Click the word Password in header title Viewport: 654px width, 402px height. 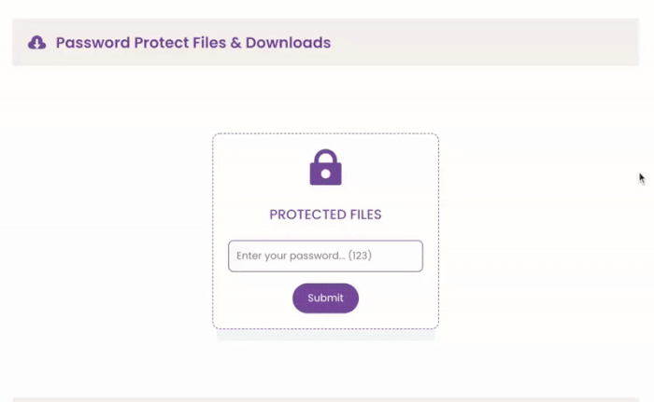click(93, 43)
